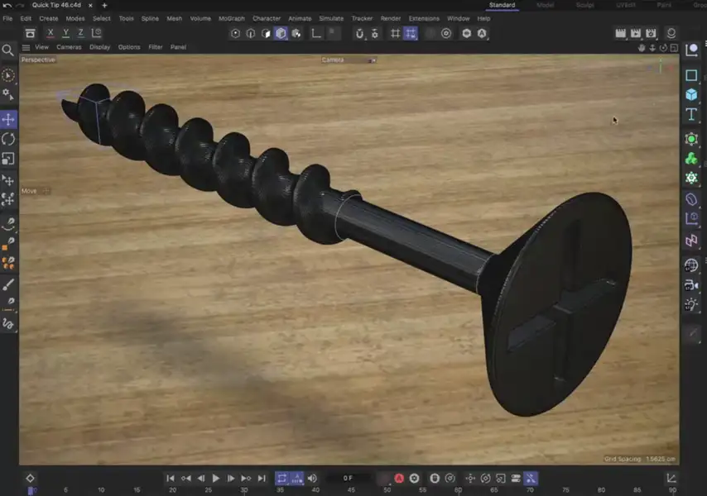Create a Cube primitive from the right sidebar
Viewport: 707px width, 496px height.
click(692, 93)
